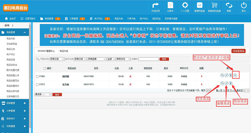
Task: Open 订单列表 in the top nav bar
Action: coord(131,18)
